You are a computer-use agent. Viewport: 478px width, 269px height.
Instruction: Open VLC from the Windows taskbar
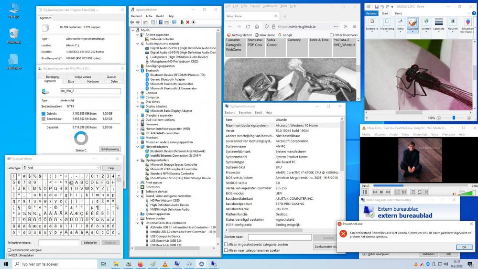click(165, 264)
